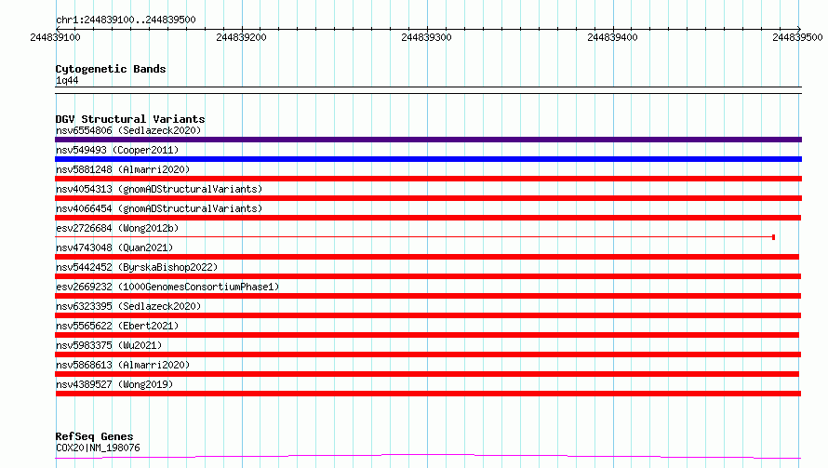Click the red bar under nsv4389527
The image size is (828, 468).
point(428,394)
